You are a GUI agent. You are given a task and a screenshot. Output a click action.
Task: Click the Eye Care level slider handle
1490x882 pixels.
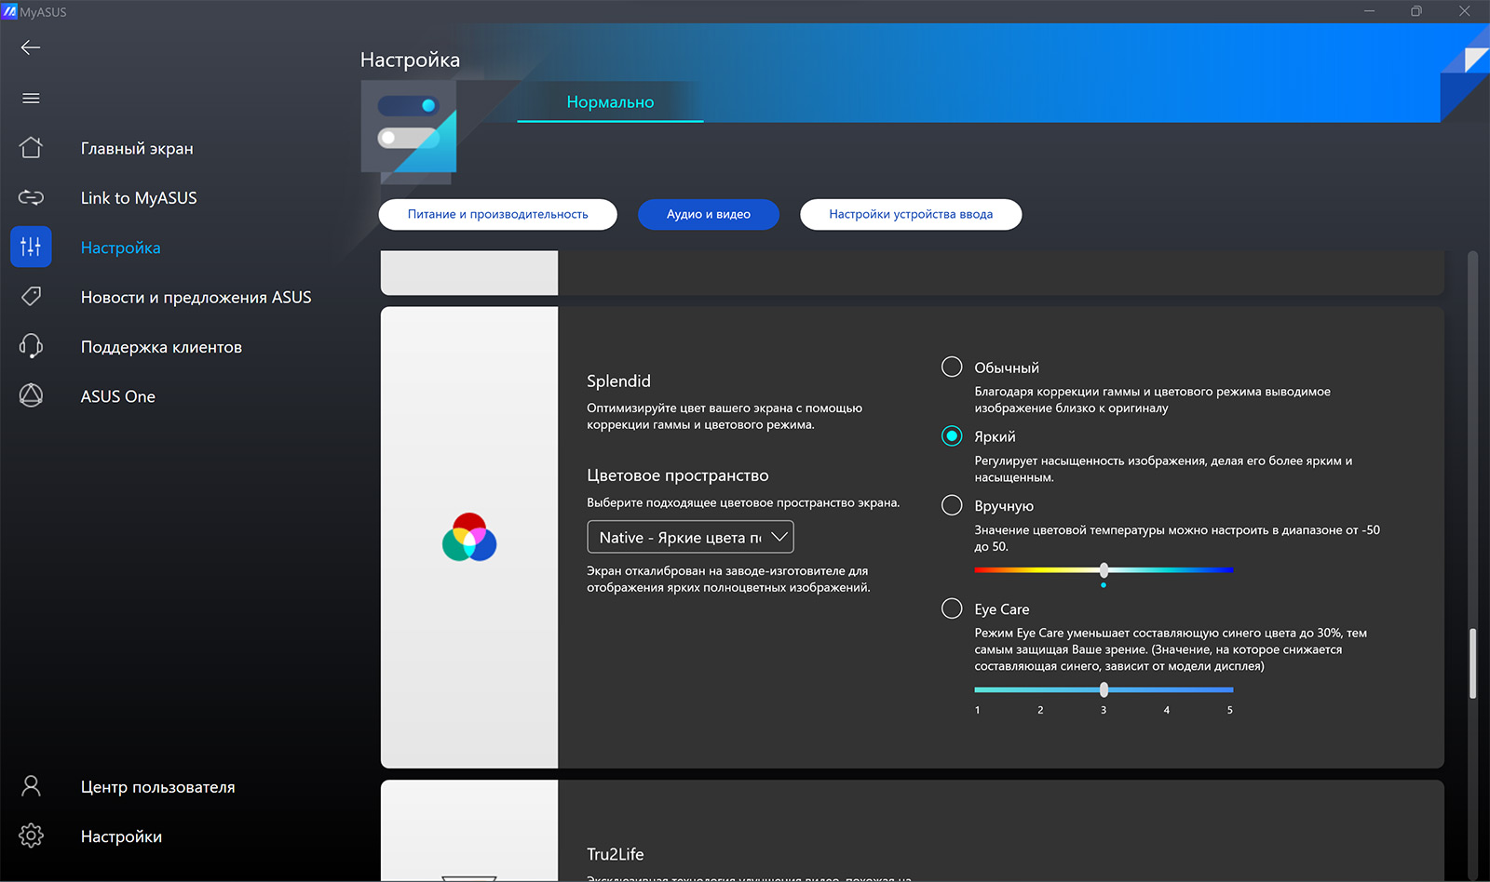tap(1104, 689)
